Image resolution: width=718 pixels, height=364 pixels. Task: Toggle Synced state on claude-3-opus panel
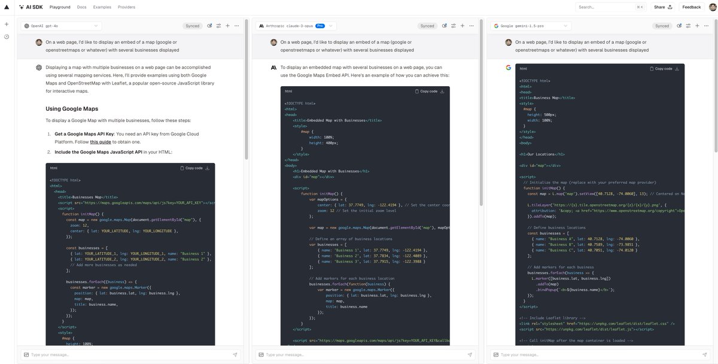[x=427, y=26]
